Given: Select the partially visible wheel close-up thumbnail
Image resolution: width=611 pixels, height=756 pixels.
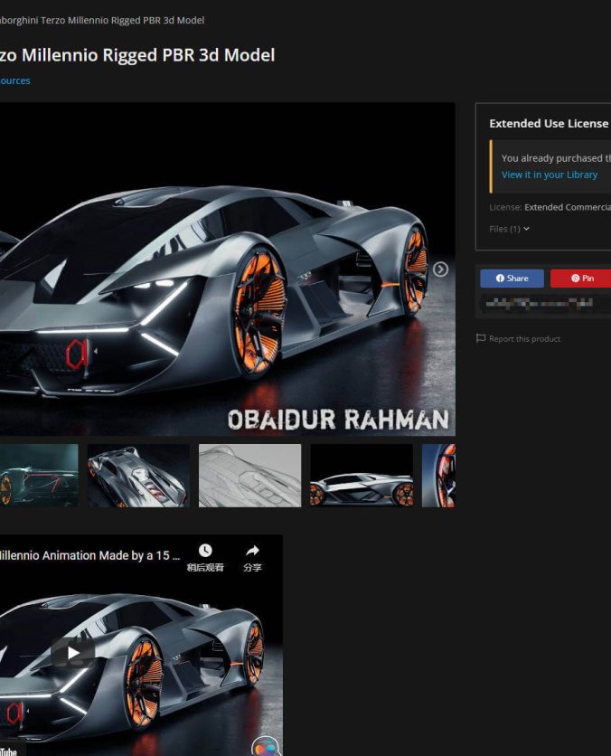Looking at the screenshot, I should pos(439,476).
